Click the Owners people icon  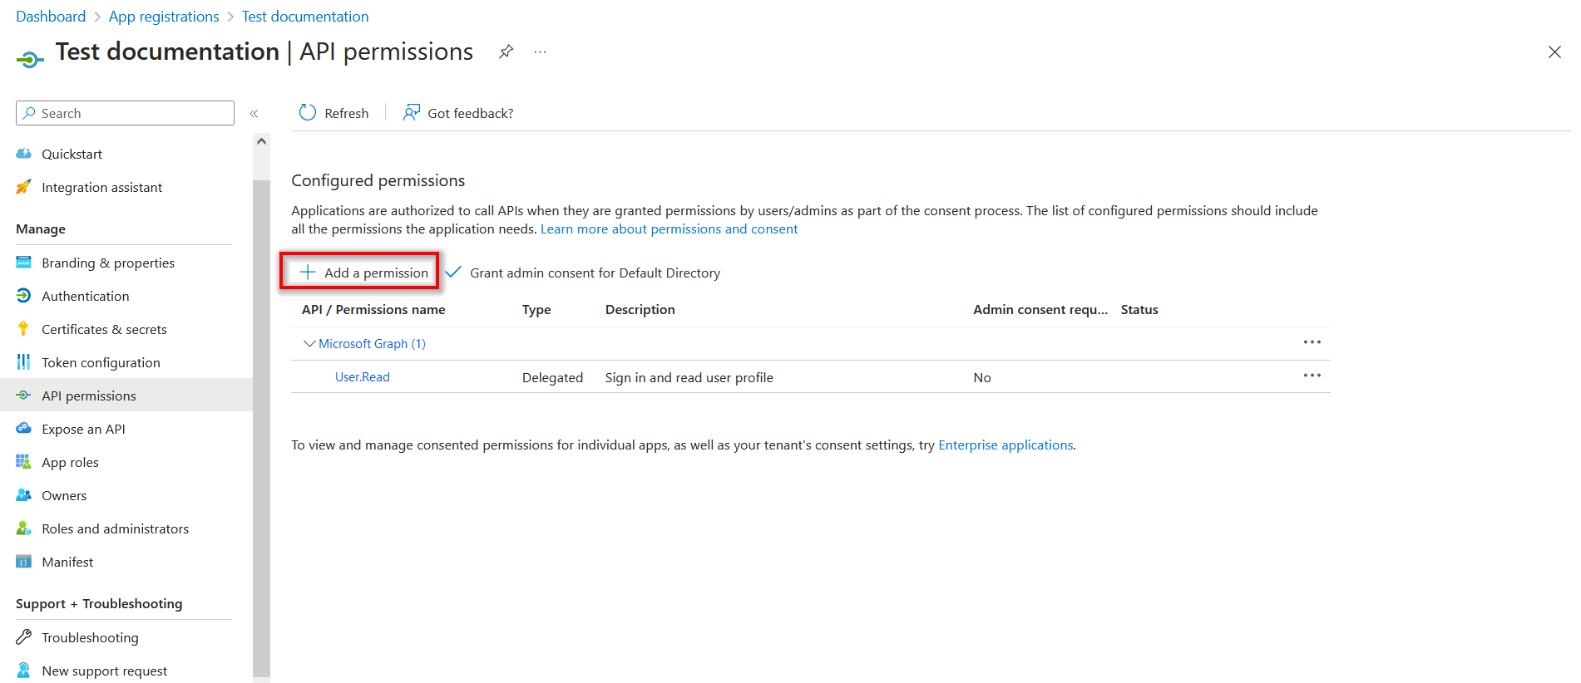[x=23, y=495]
